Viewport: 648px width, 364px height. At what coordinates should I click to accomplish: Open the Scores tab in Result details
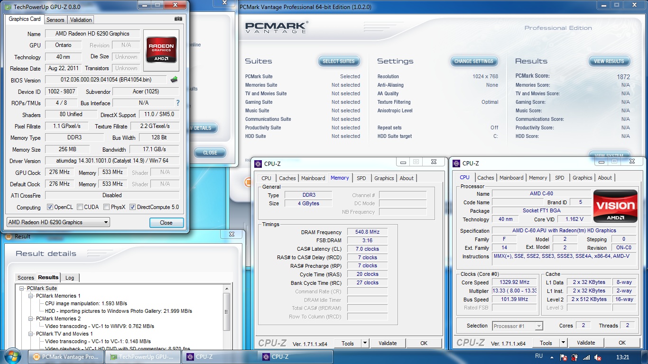tap(26, 278)
